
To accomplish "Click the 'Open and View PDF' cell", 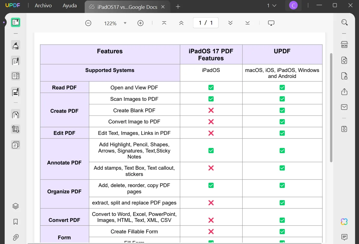I will pos(134,88).
